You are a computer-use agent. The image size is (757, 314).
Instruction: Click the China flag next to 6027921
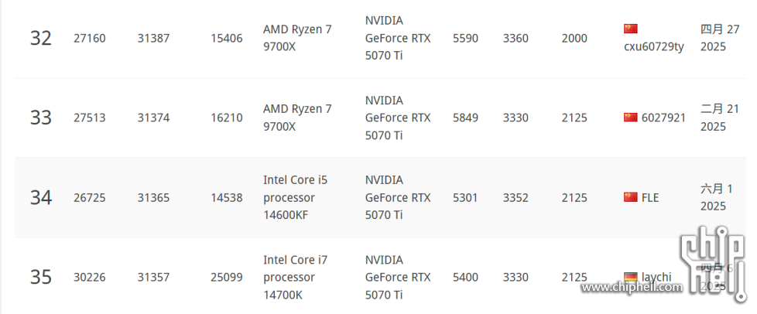(631, 118)
